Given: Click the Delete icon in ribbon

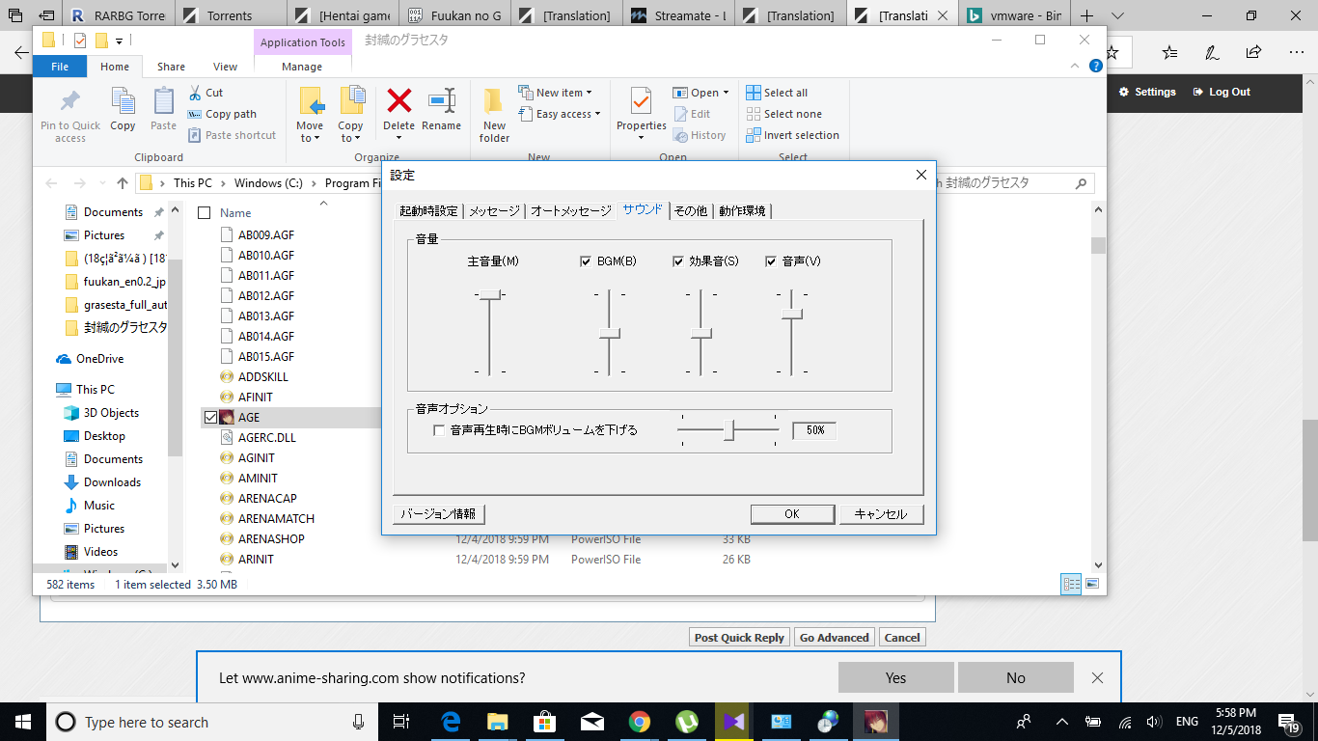Looking at the screenshot, I should pyautogui.click(x=398, y=101).
